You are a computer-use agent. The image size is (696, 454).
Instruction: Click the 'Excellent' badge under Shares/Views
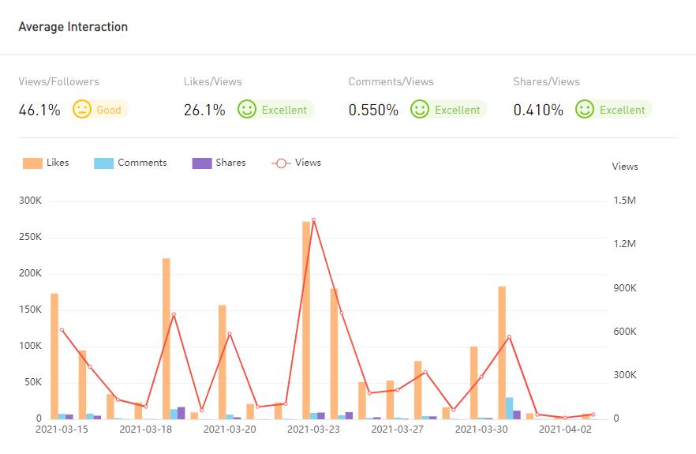pyautogui.click(x=622, y=110)
